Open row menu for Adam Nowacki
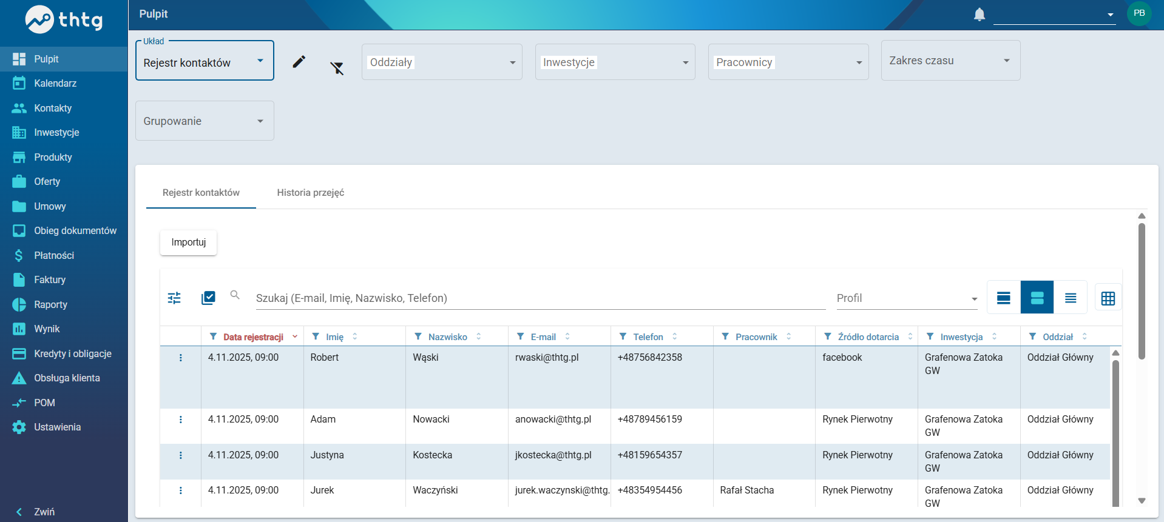This screenshot has width=1164, height=522. (x=180, y=420)
